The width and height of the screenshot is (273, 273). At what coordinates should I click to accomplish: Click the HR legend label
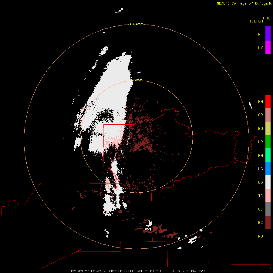(x=260, y=142)
